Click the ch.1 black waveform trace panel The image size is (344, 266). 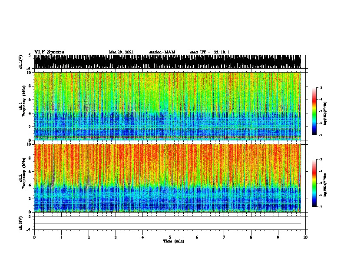(x=168, y=62)
